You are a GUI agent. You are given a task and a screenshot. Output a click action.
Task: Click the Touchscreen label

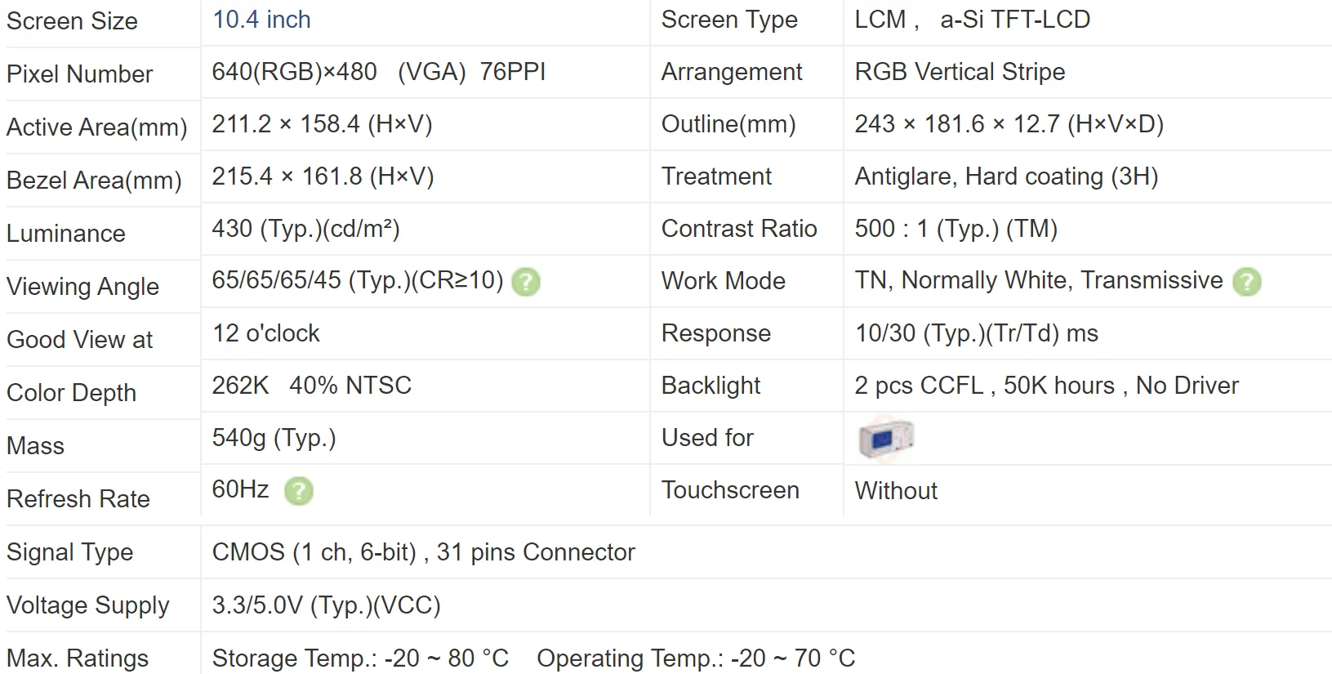point(730,490)
